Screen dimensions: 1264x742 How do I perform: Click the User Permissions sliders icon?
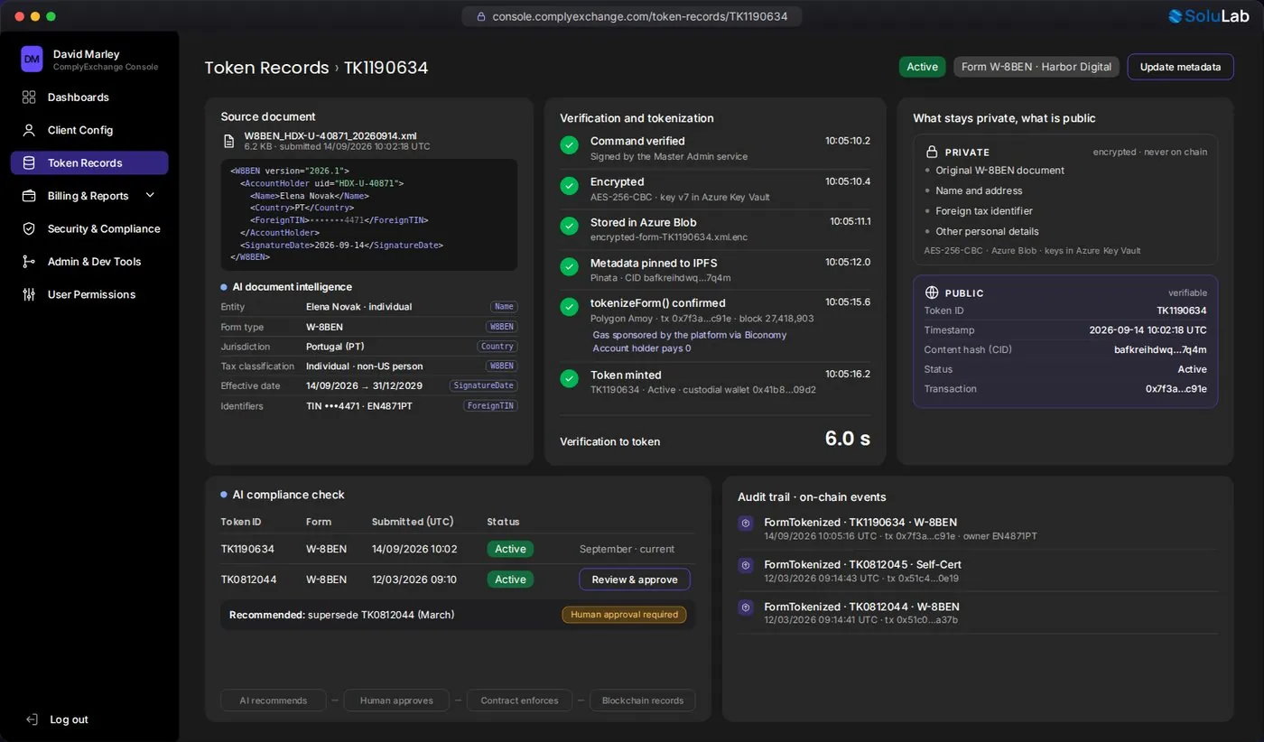pyautogui.click(x=29, y=294)
